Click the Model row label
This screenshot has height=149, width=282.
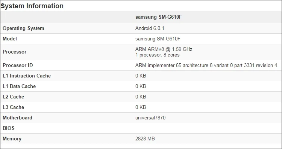point(10,39)
